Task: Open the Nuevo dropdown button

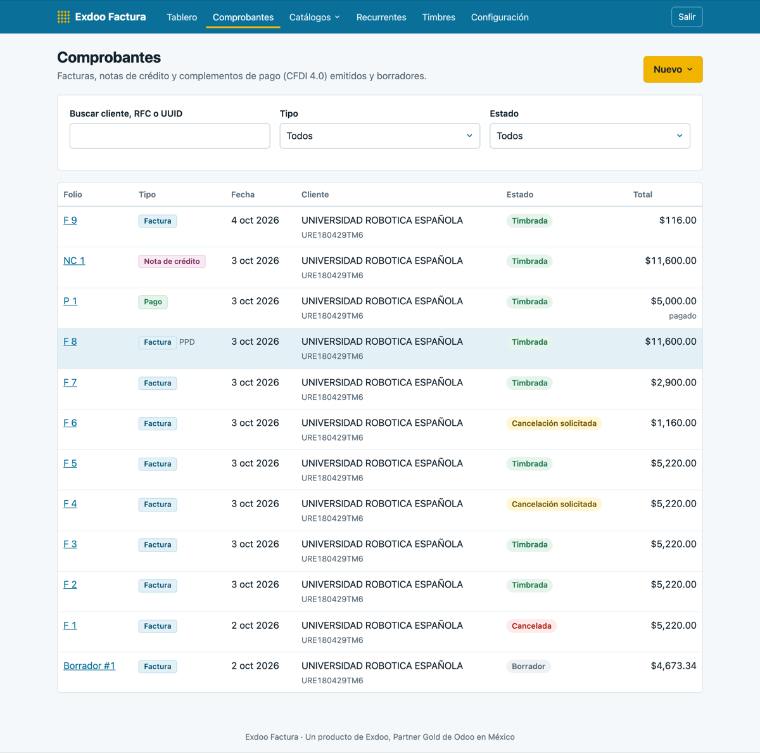Action: (673, 70)
